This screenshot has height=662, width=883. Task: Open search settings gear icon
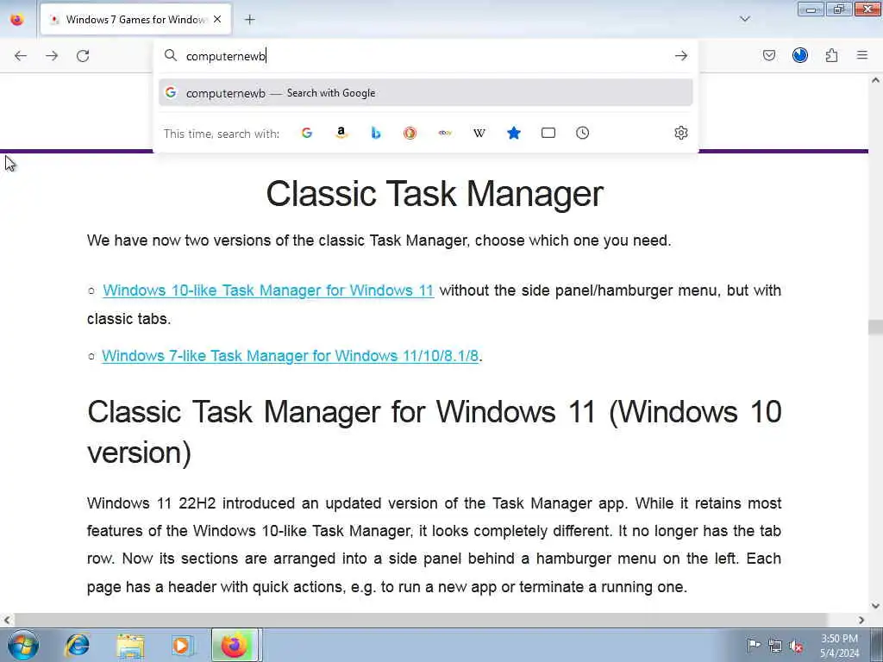pyautogui.click(x=681, y=133)
